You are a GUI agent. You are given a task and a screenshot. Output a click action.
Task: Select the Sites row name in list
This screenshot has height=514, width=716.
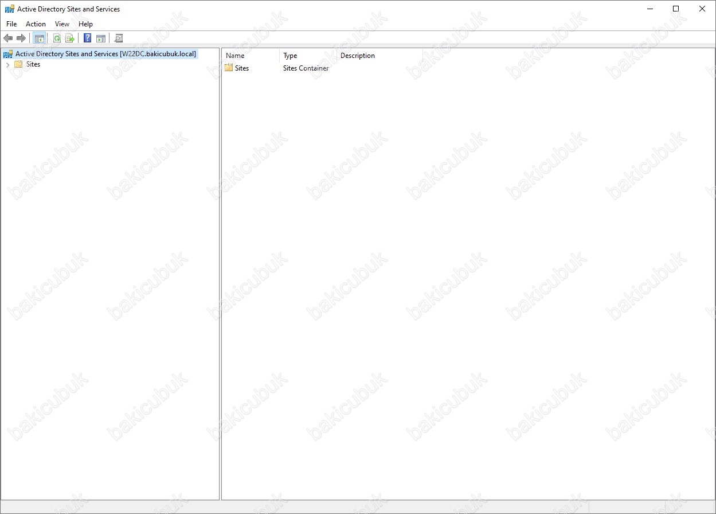pyautogui.click(x=242, y=68)
